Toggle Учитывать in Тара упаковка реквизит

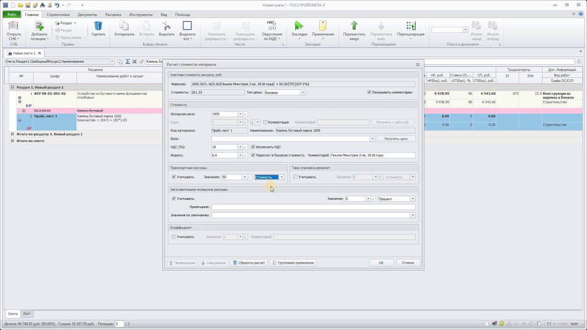pos(296,177)
